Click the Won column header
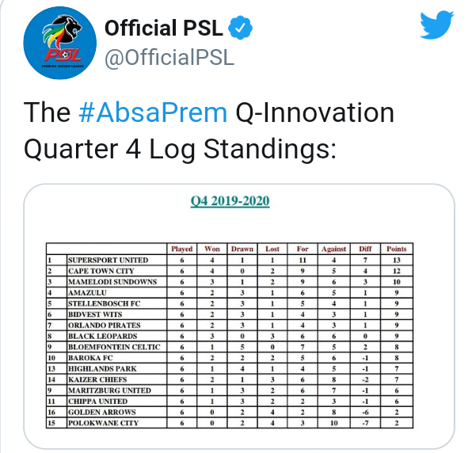 pos(212,249)
